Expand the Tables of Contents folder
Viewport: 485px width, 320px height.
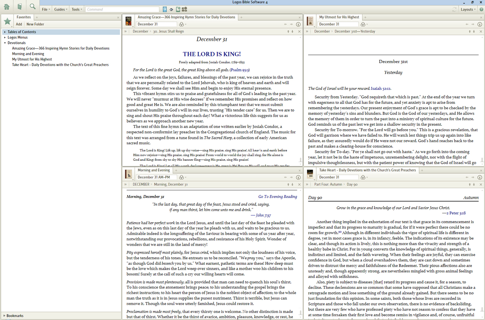(x=5, y=32)
